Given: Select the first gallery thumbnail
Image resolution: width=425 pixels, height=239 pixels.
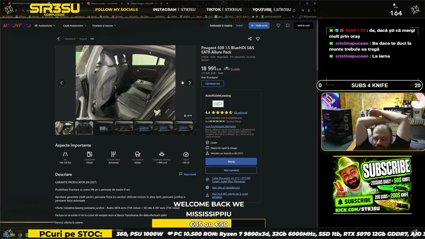Looking at the screenshot, I should point(64,128).
